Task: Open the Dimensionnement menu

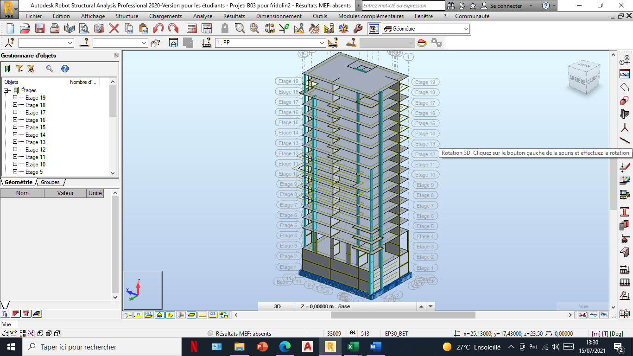Action: pos(279,16)
